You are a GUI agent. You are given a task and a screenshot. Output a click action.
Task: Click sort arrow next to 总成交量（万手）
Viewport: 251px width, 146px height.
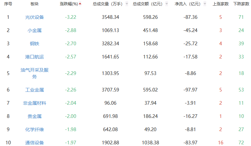tap(126, 4)
